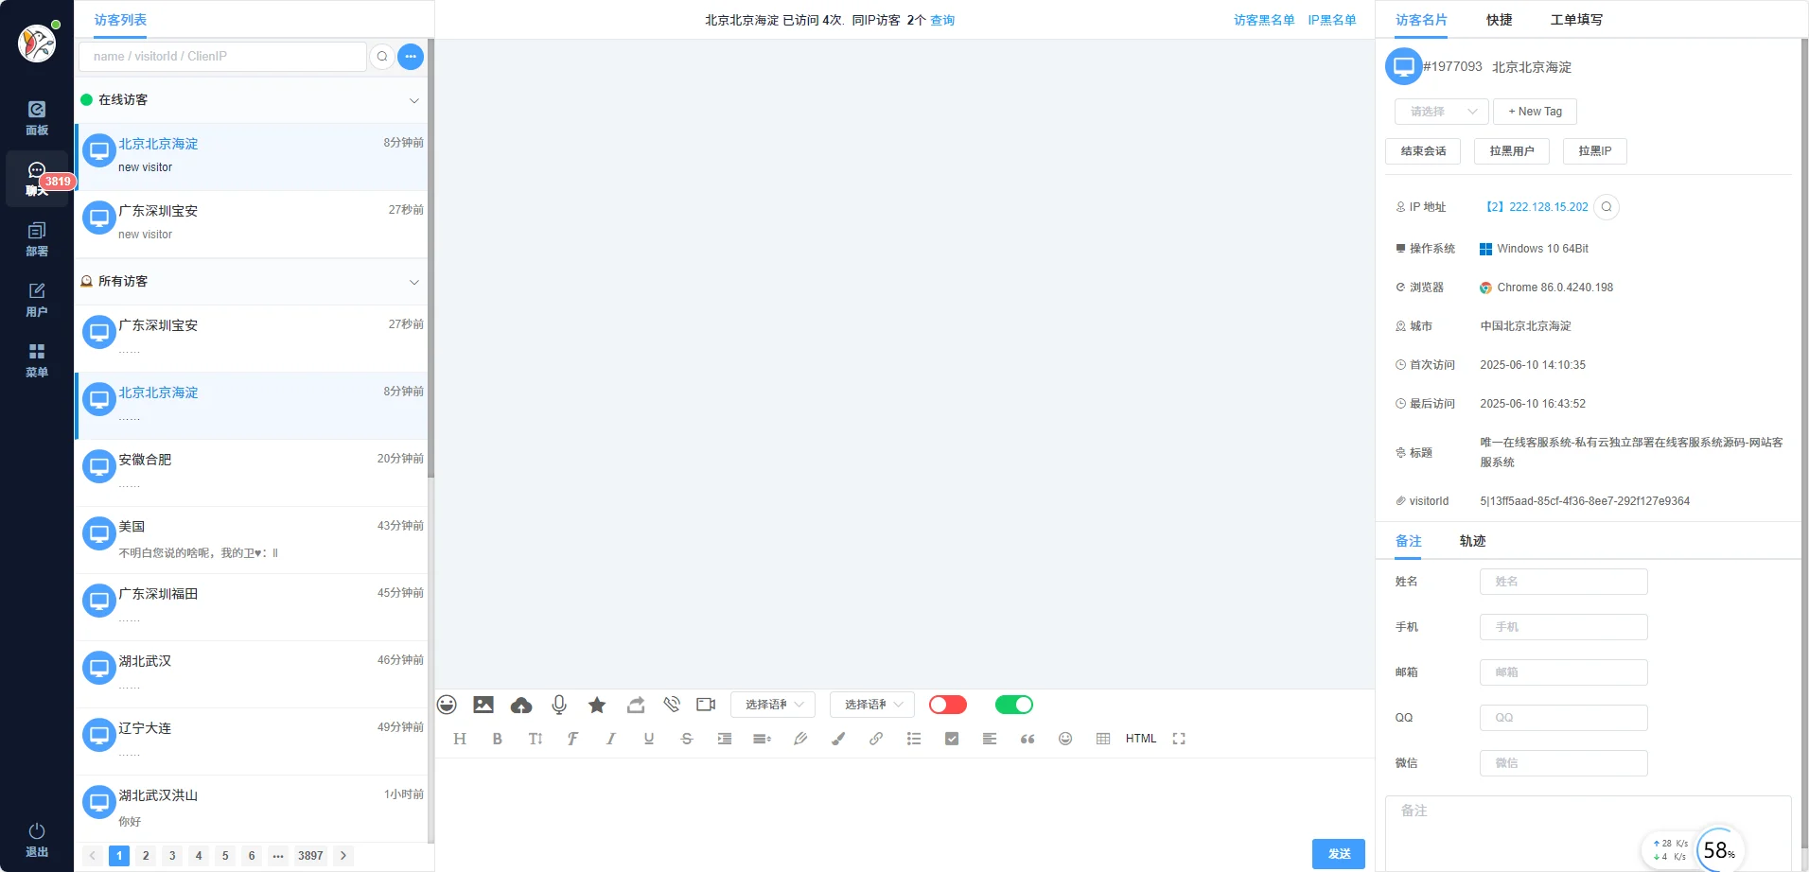This screenshot has width=1809, height=872.
Task: Open the star favorites icon
Action: pos(597,705)
